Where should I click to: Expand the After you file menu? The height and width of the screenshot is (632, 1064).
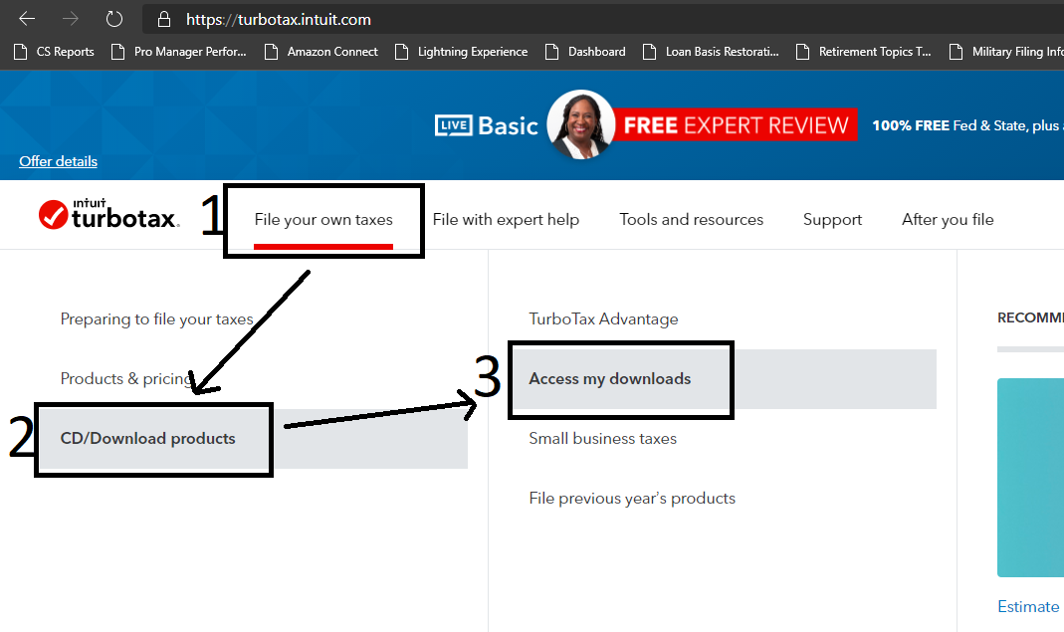pyautogui.click(x=947, y=220)
